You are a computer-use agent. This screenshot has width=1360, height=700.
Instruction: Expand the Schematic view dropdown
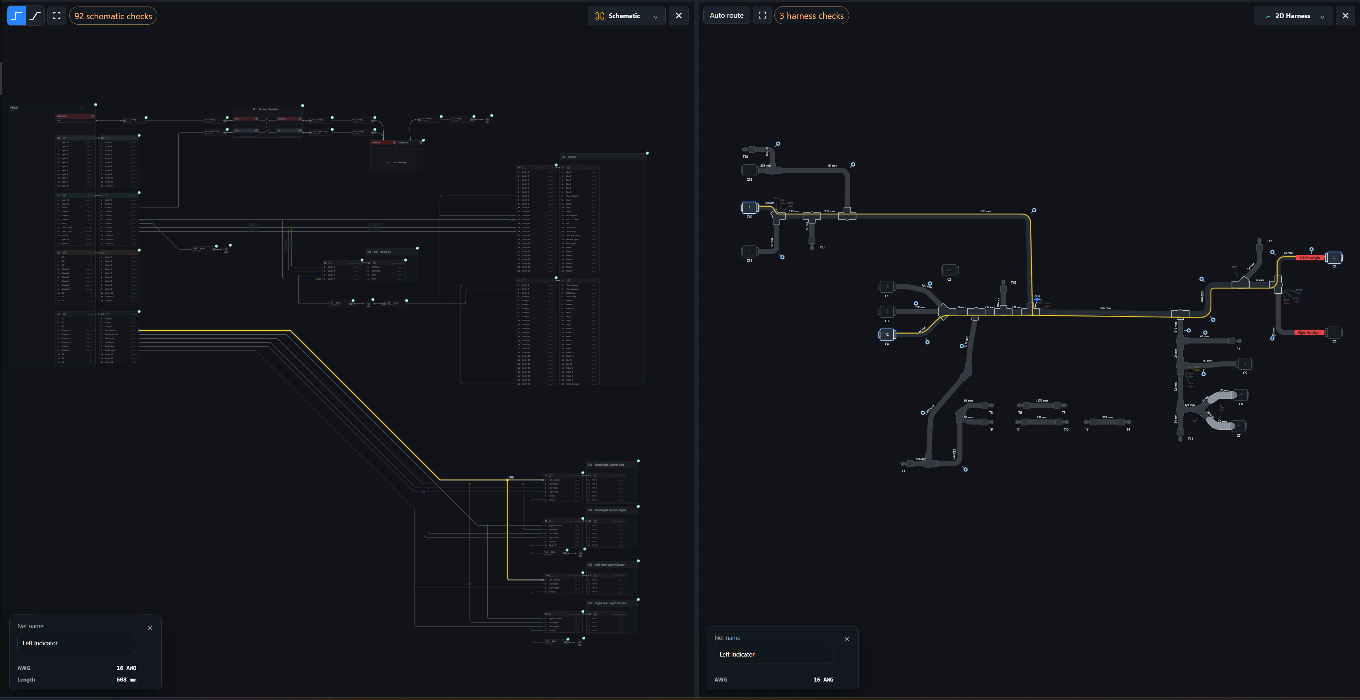[x=626, y=16]
